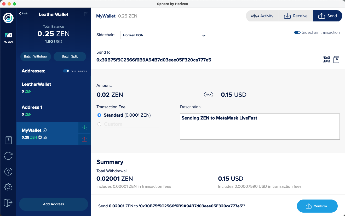Click the info icon next to MyWallet

tap(45, 130)
